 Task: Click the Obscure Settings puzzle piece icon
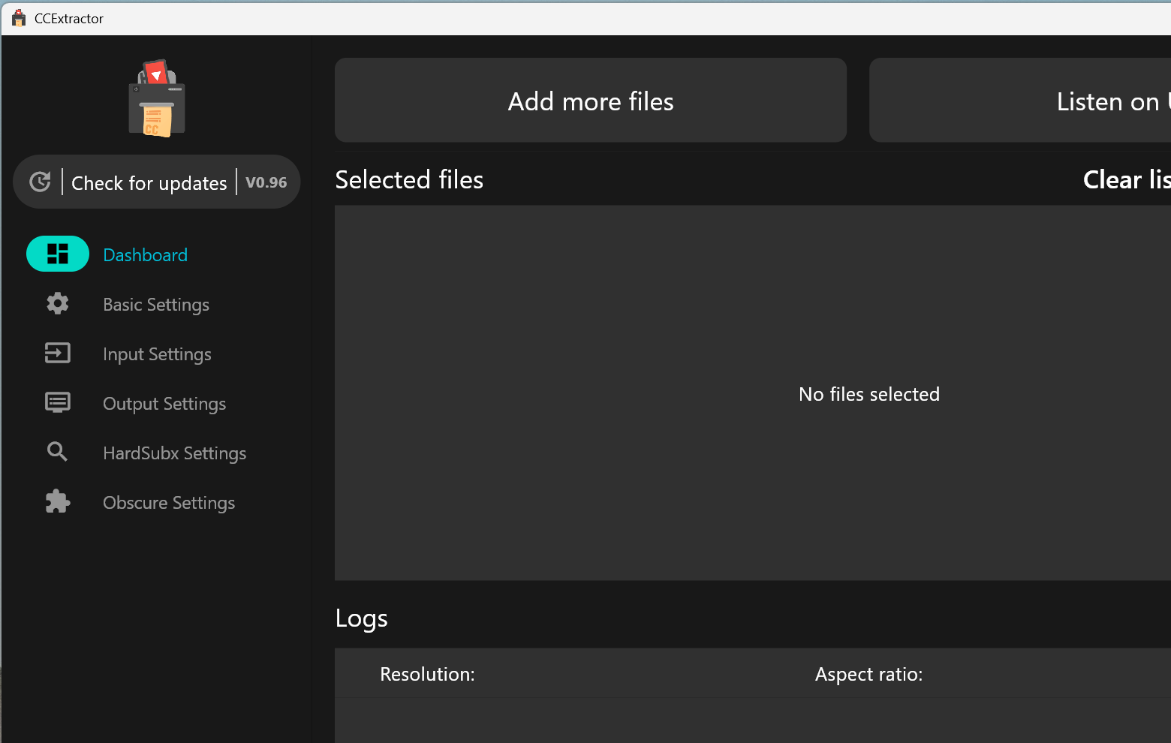pyautogui.click(x=58, y=501)
